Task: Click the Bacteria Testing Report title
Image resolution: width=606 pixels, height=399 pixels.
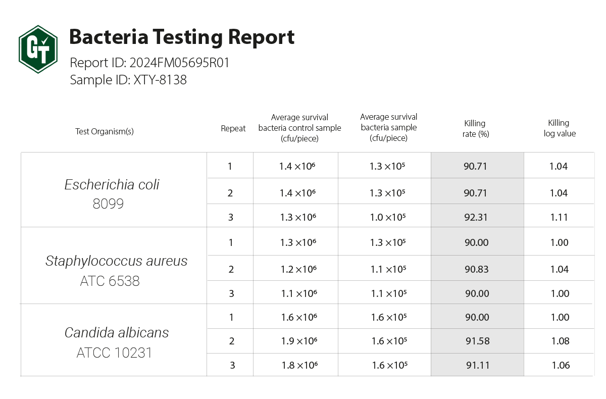Action: point(181,37)
